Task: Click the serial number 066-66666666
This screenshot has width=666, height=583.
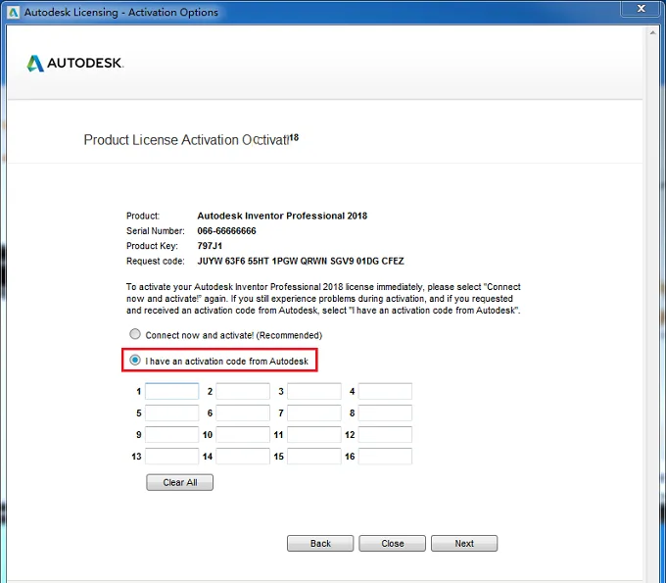Action: 226,230
